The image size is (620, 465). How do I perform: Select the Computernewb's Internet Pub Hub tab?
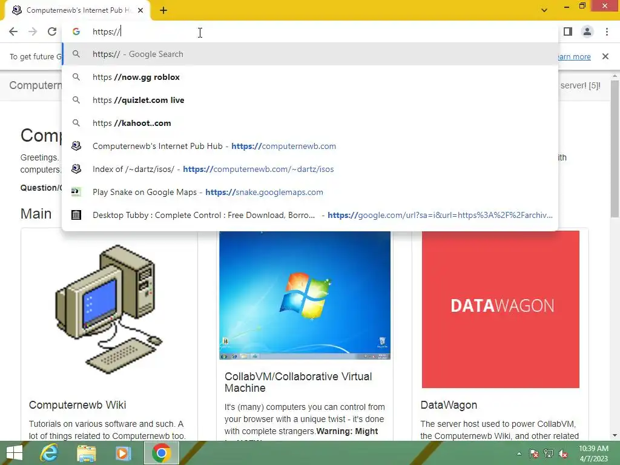pyautogui.click(x=77, y=10)
